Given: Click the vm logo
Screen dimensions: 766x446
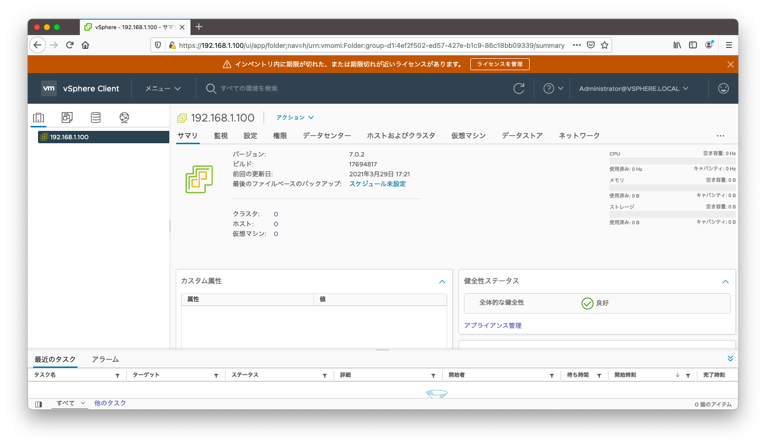Looking at the screenshot, I should [49, 88].
